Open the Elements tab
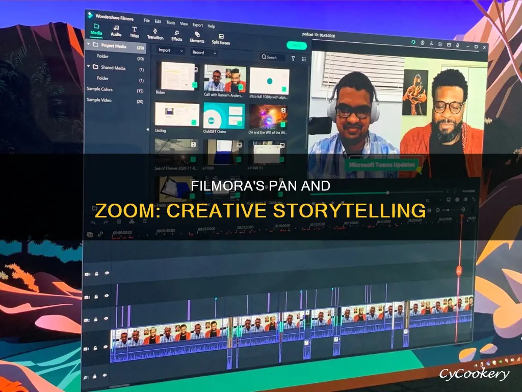The height and width of the screenshot is (392, 522). (x=197, y=38)
